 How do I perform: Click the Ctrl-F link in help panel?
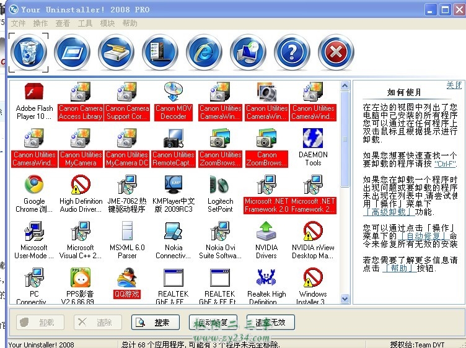point(445,164)
